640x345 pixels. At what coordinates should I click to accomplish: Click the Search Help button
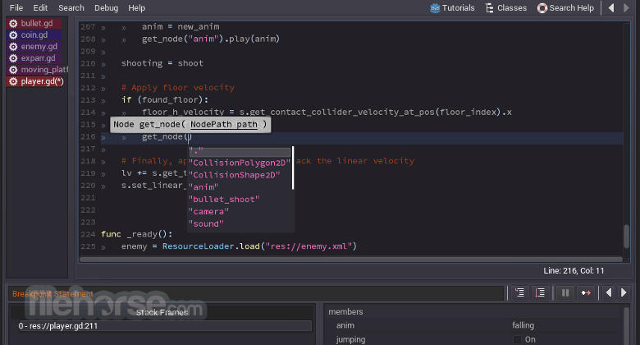pyautogui.click(x=565, y=7)
